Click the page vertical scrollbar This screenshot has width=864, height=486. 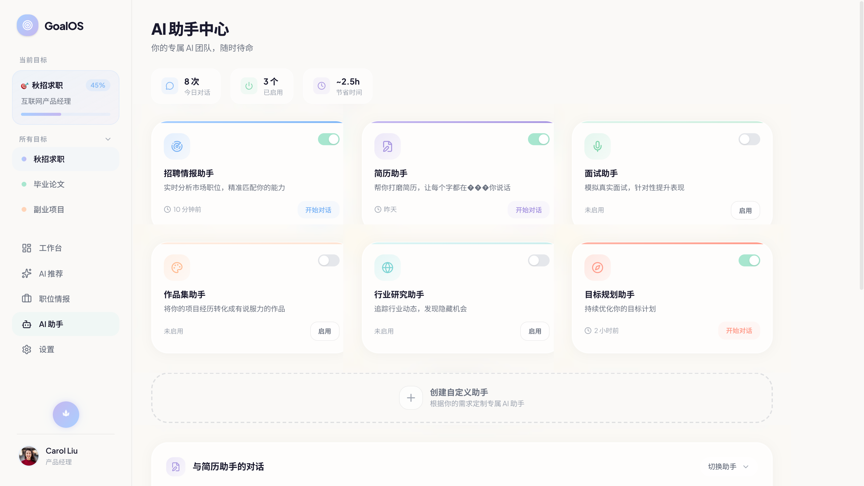pyautogui.click(x=861, y=145)
